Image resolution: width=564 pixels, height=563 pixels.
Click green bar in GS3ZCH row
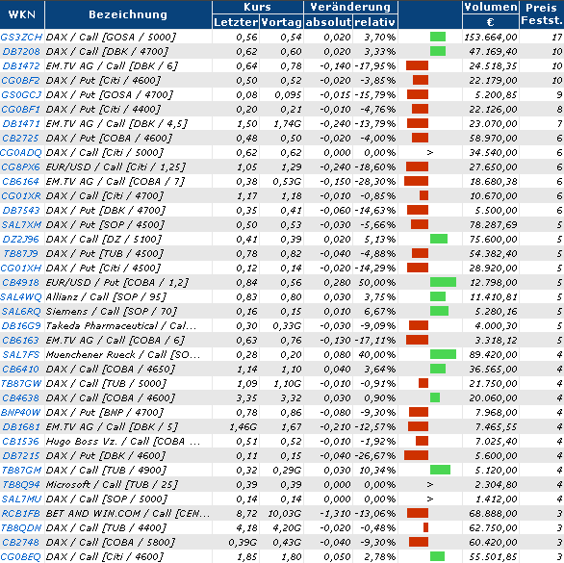(438, 37)
